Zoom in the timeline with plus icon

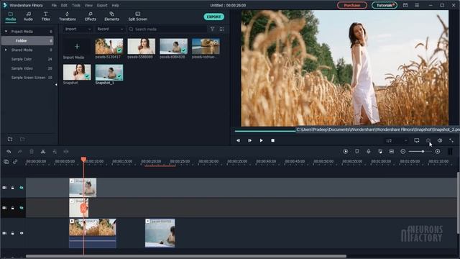coord(438,152)
